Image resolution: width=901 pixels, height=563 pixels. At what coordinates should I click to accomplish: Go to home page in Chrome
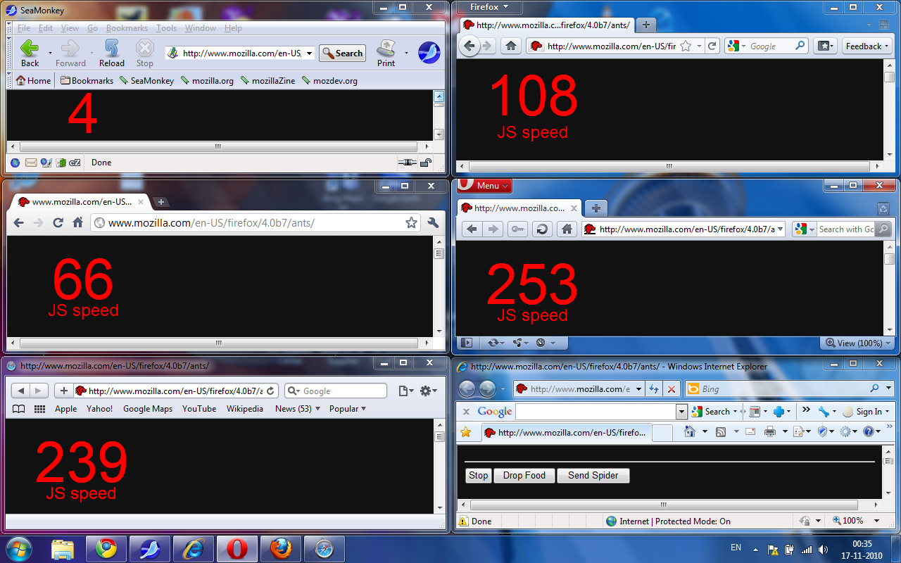click(78, 222)
